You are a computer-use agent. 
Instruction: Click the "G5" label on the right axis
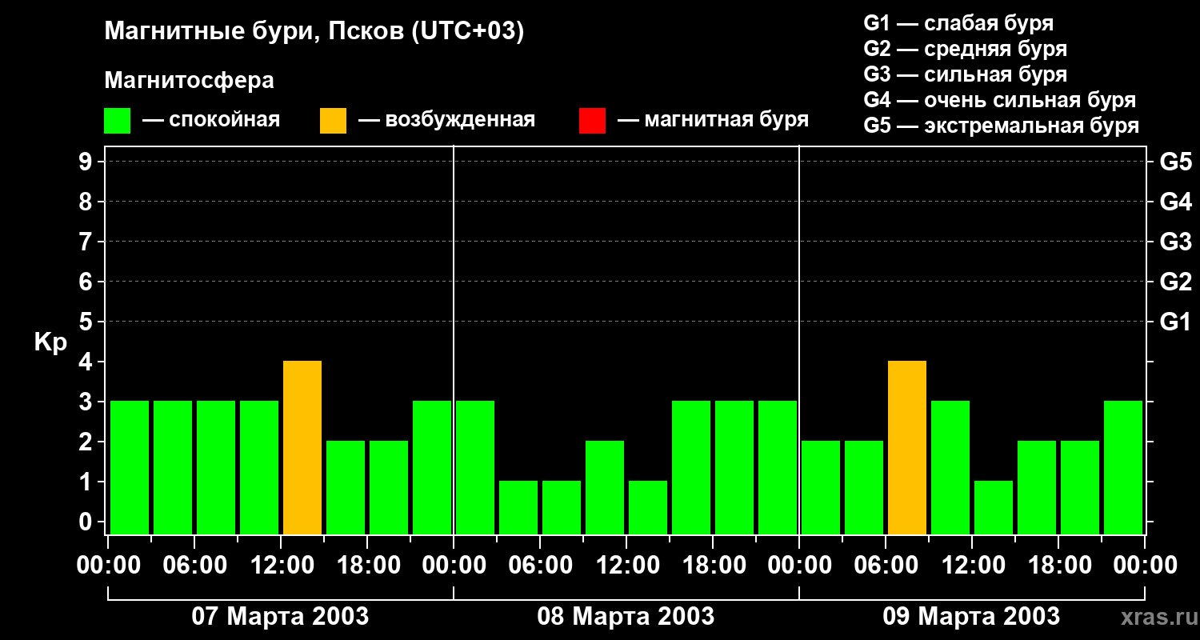(1176, 162)
